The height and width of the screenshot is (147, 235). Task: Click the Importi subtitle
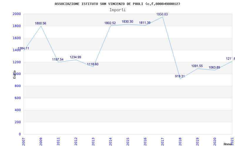[117, 10]
